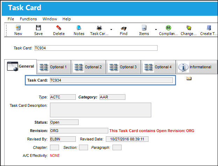Open the Functions menu
Screen dimensions: 218x166
click(28, 19)
